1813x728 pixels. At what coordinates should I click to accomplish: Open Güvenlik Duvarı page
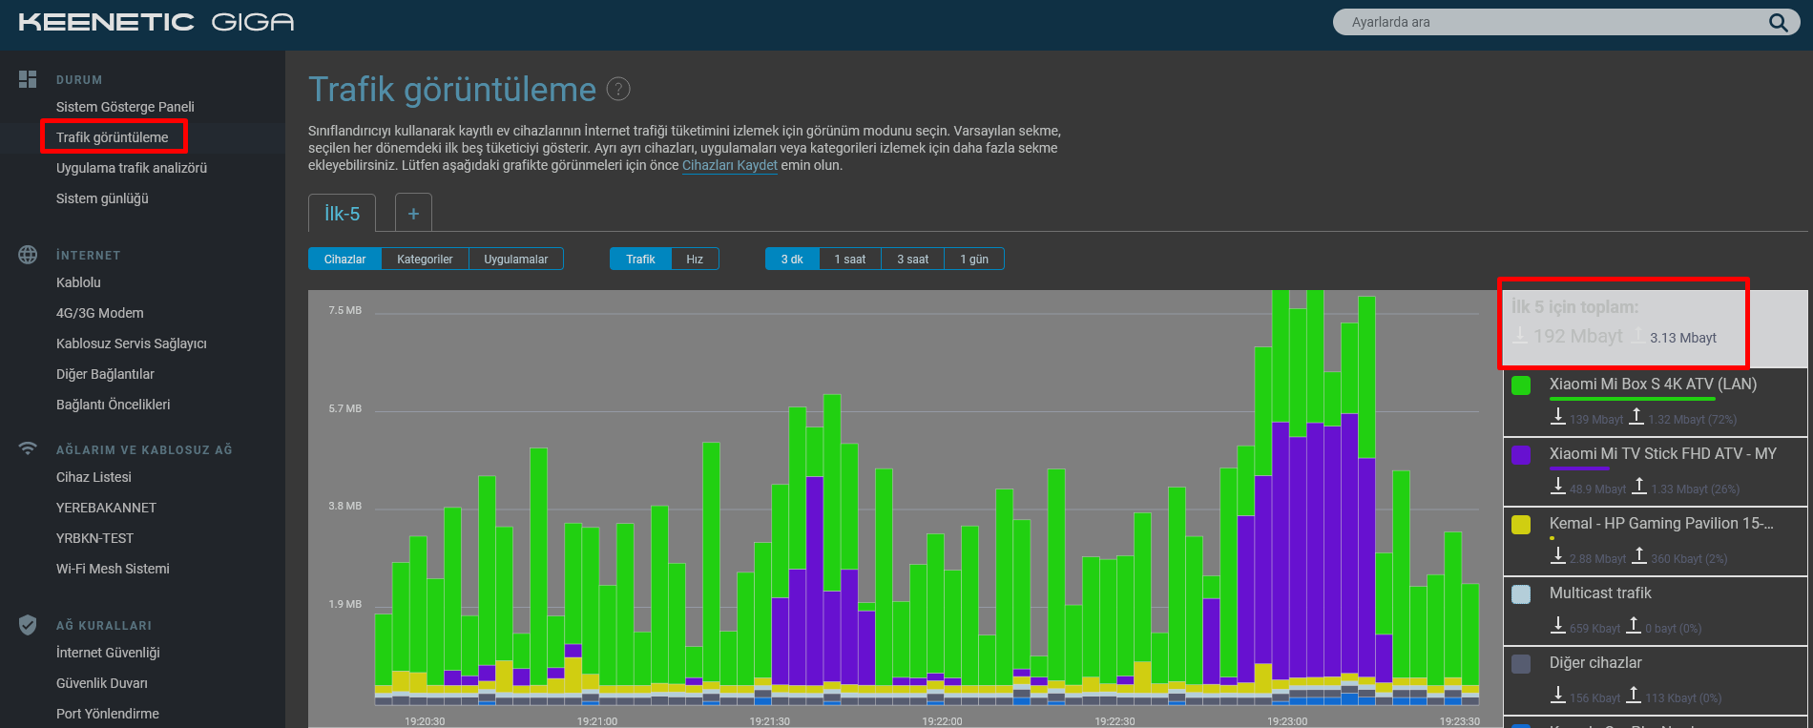coord(102,683)
